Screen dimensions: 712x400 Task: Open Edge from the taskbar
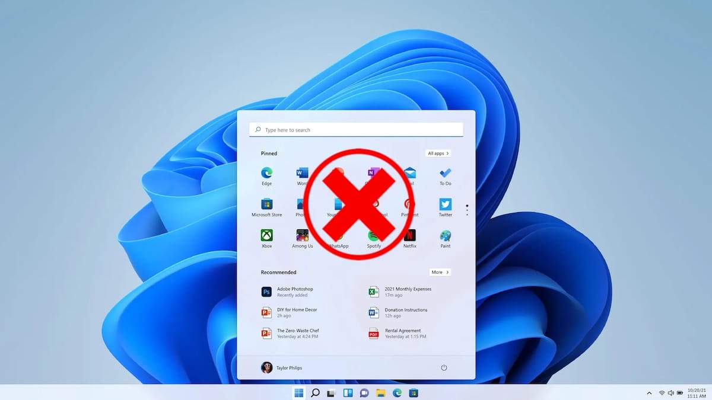pyautogui.click(x=397, y=392)
